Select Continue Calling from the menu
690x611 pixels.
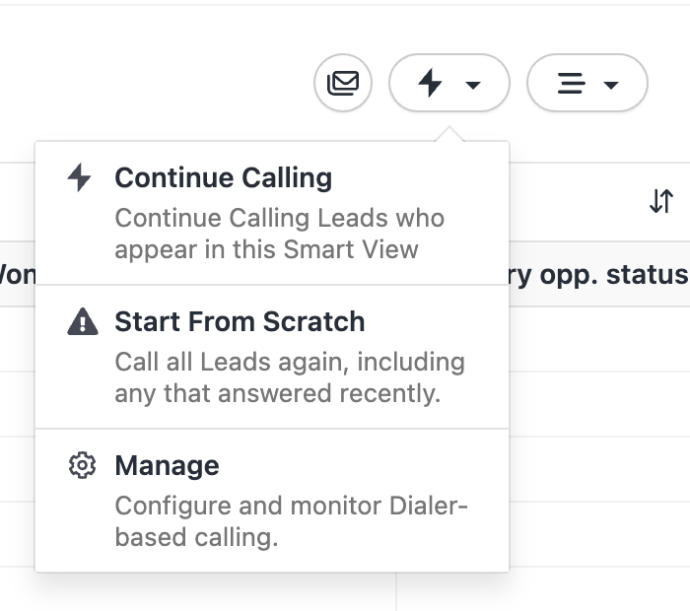point(223,178)
